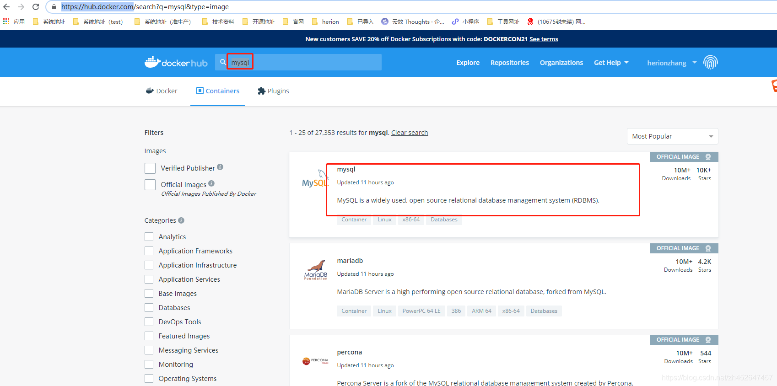This screenshot has height=386, width=777.
Task: Go to Repositories page
Action: pyautogui.click(x=510, y=63)
